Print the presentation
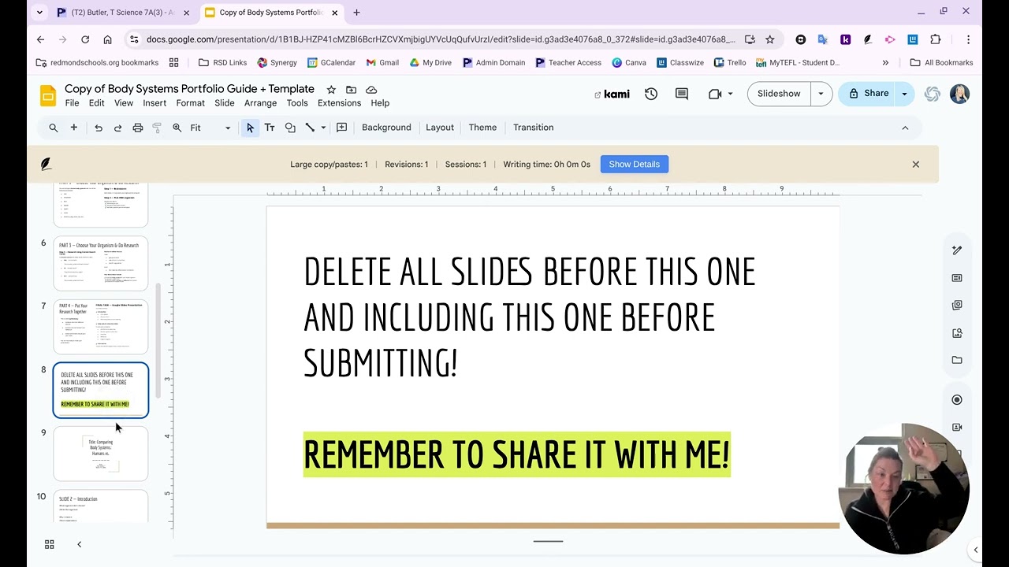 138,128
